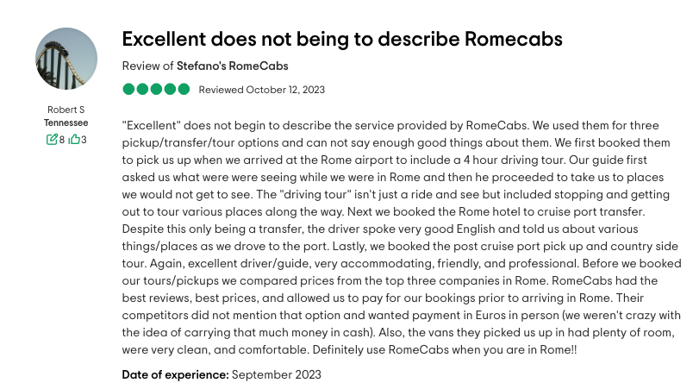Click the first green rating bubble
Image resolution: width=693 pixels, height=389 pixels.
click(128, 90)
